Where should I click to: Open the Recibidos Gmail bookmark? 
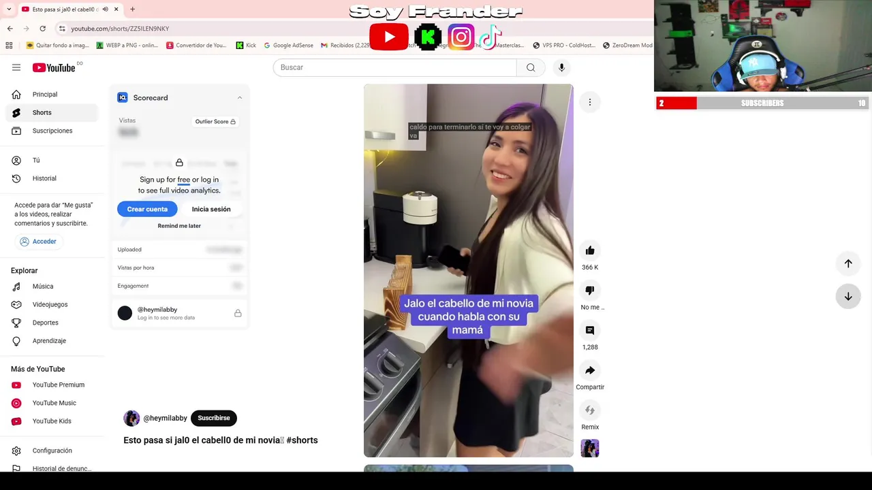(x=345, y=46)
